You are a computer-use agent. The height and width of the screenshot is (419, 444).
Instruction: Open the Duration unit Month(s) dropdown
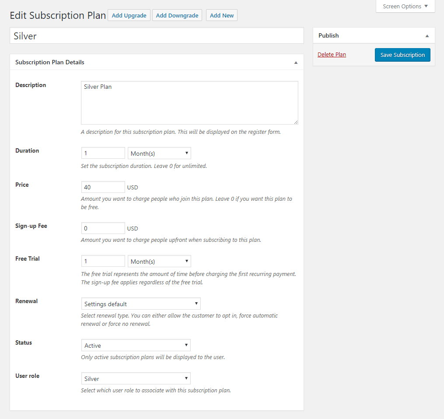click(x=159, y=153)
